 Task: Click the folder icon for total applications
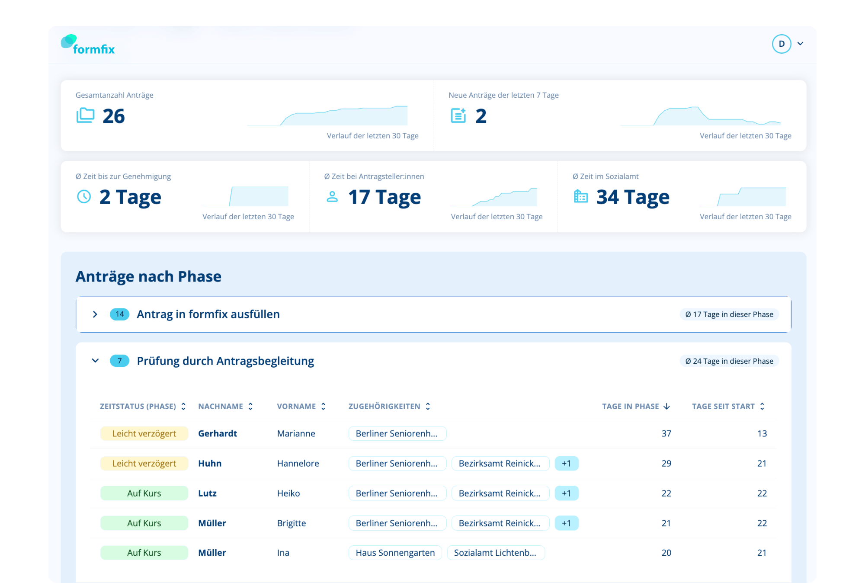85,115
